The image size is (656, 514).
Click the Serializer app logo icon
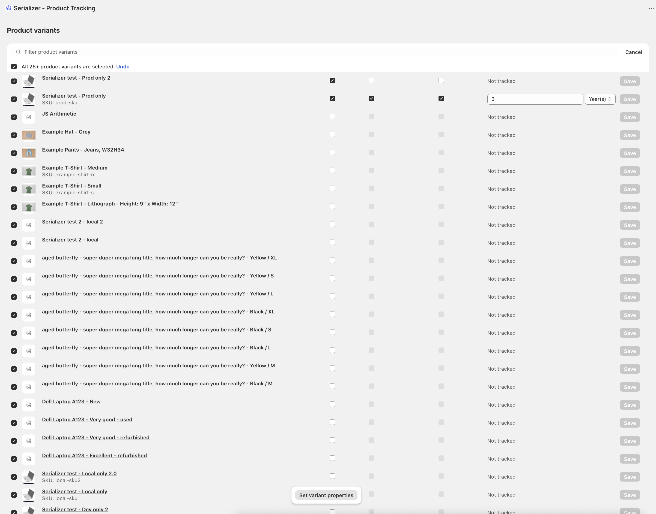pos(9,8)
